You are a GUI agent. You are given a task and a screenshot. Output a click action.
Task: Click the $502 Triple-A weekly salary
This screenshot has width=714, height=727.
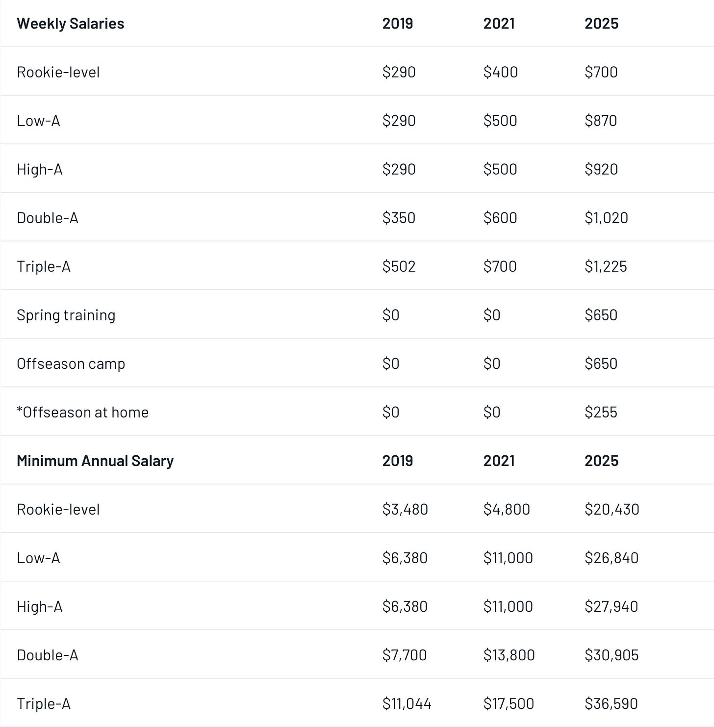tap(399, 266)
